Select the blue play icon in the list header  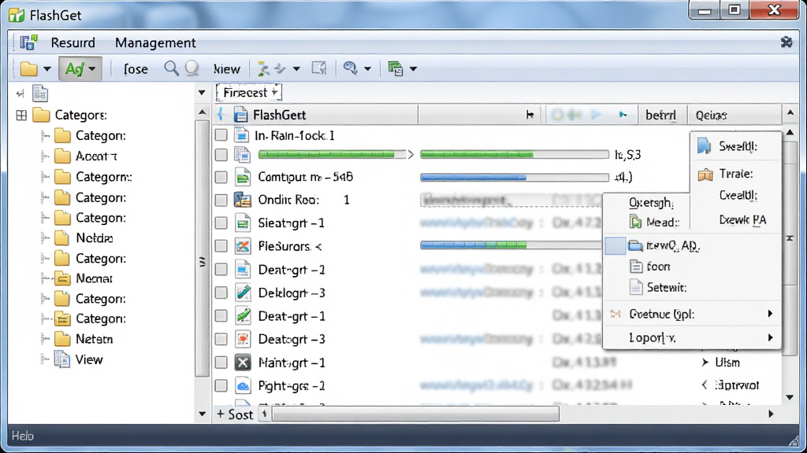tap(596, 115)
